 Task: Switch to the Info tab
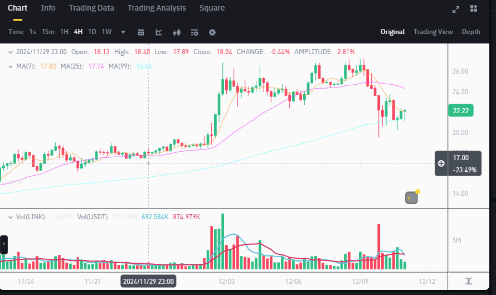[x=48, y=8]
